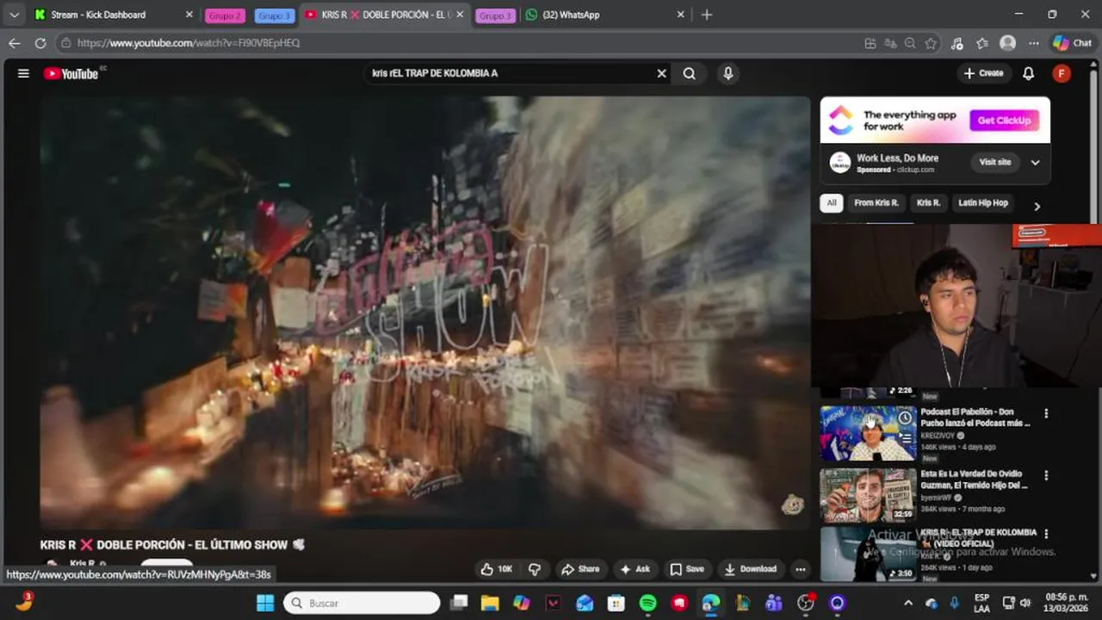Open the media control music icon
This screenshot has height=620, width=1102.
tap(957, 43)
